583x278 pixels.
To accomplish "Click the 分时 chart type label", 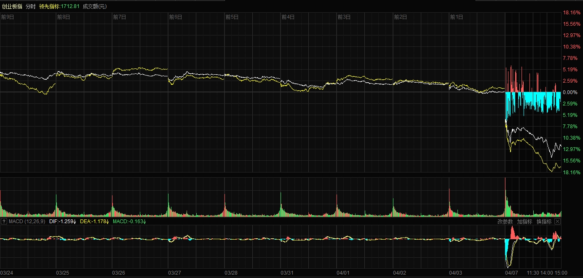I will (31, 6).
